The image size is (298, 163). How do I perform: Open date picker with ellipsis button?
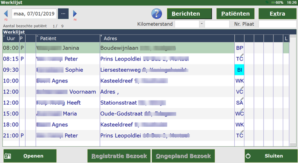click(x=63, y=14)
